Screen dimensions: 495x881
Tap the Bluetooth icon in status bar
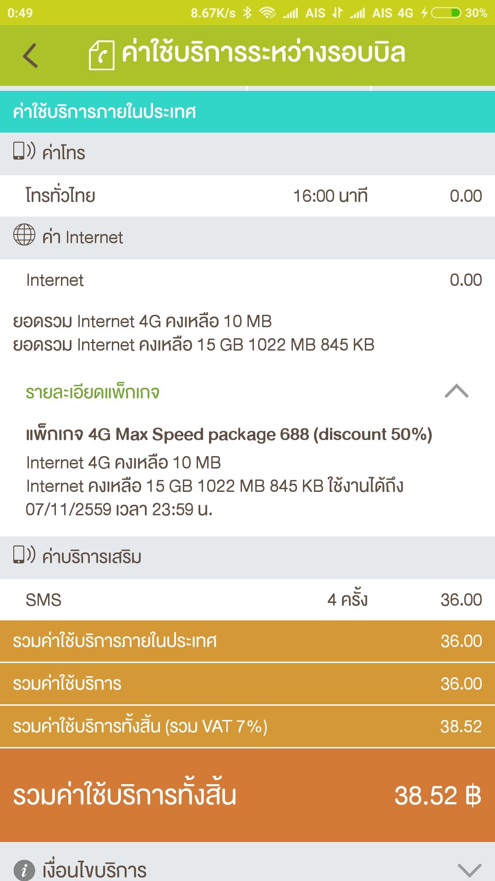tap(247, 13)
